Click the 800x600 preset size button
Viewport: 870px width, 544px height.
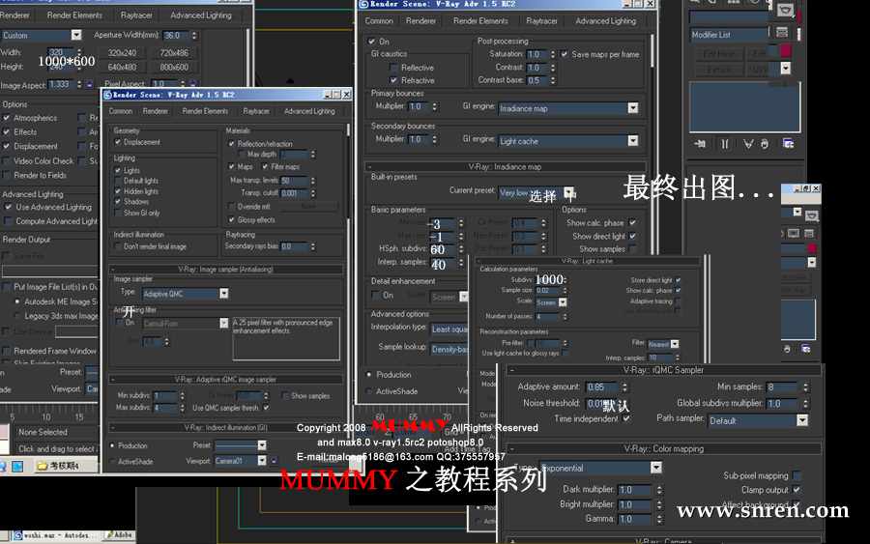tap(174, 67)
